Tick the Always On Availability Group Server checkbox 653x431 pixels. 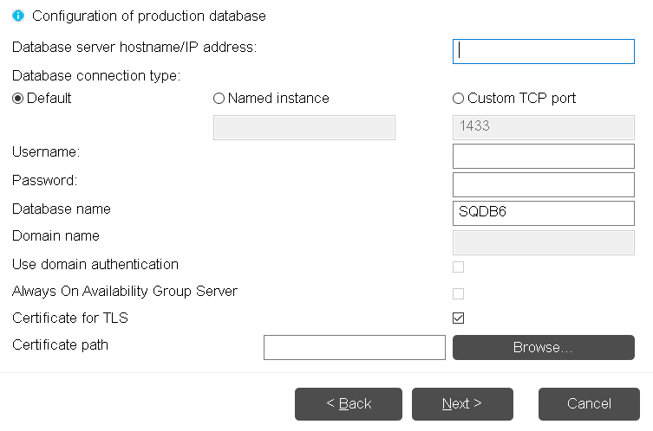click(458, 293)
